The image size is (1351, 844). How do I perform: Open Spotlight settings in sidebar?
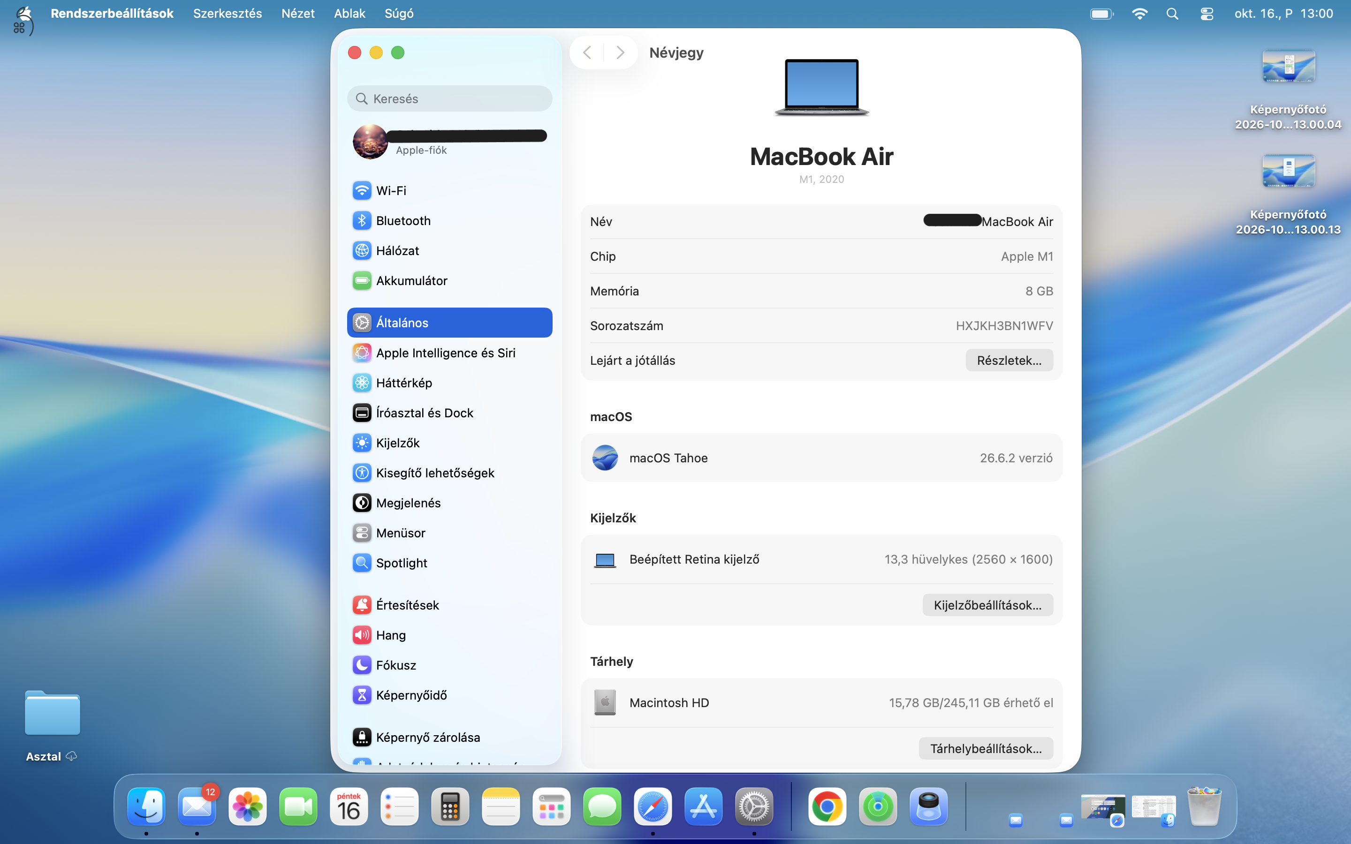[449, 563]
